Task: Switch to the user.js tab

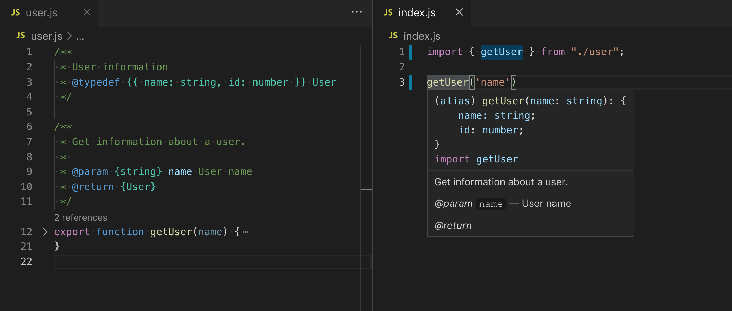Action: [42, 13]
